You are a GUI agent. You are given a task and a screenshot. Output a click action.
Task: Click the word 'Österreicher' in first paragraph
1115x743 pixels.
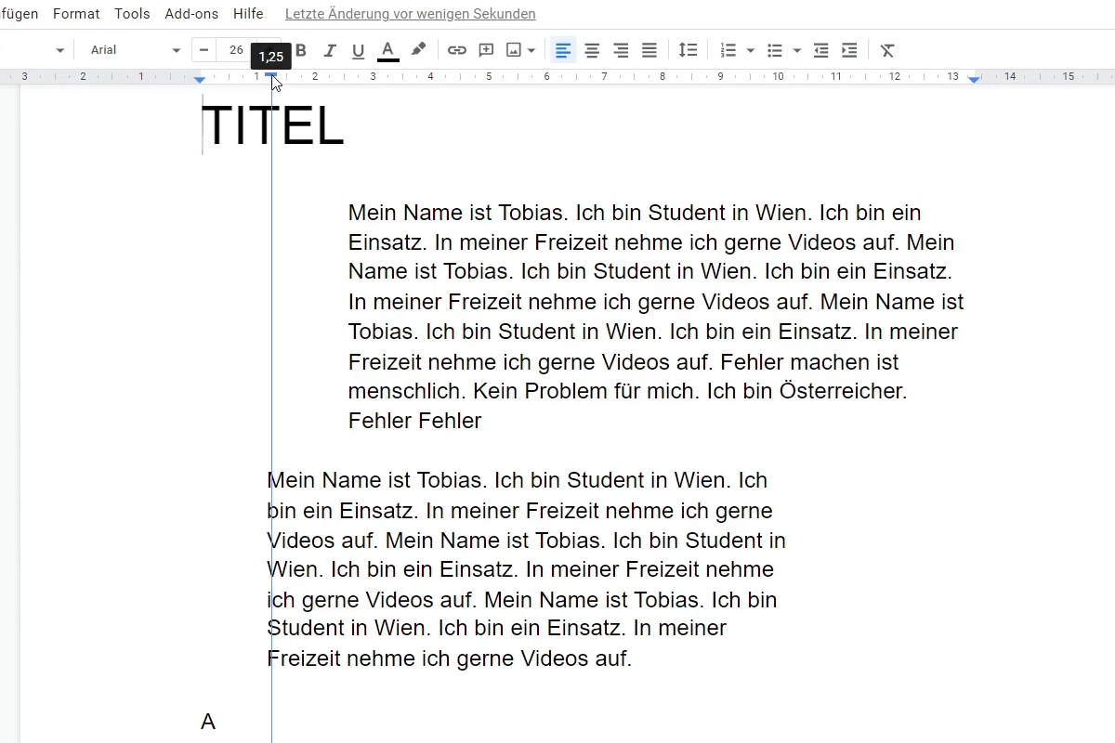tap(841, 391)
